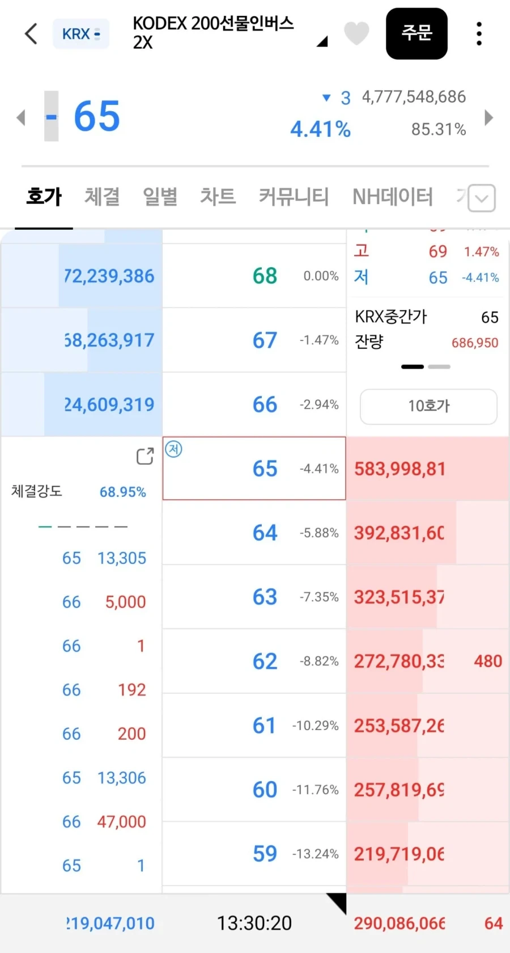Tap bid volume 272,780,33
This screenshot has width=510, height=953.
(x=399, y=661)
